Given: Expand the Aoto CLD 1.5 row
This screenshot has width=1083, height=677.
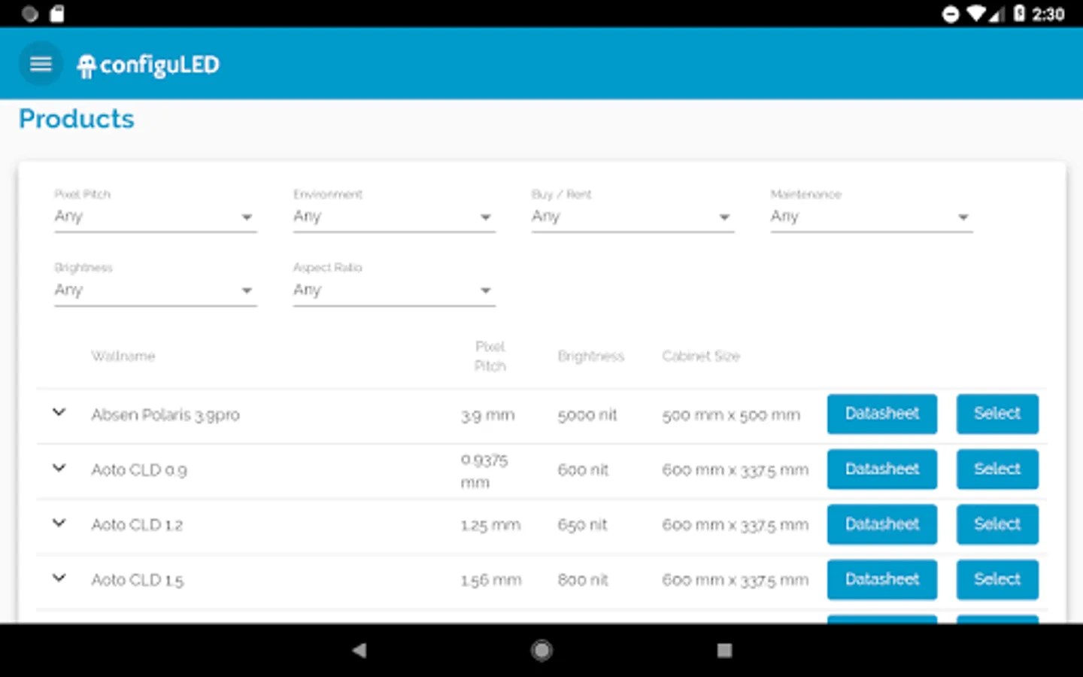Looking at the screenshot, I should pos(59,578).
